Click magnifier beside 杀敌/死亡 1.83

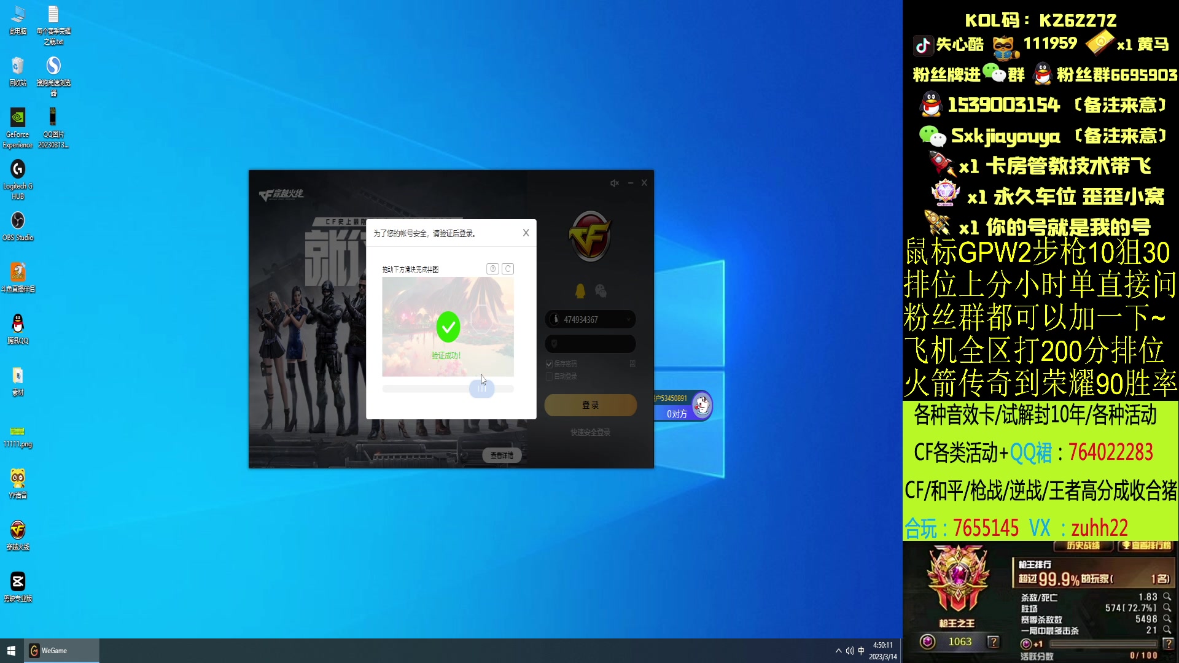[x=1167, y=597]
